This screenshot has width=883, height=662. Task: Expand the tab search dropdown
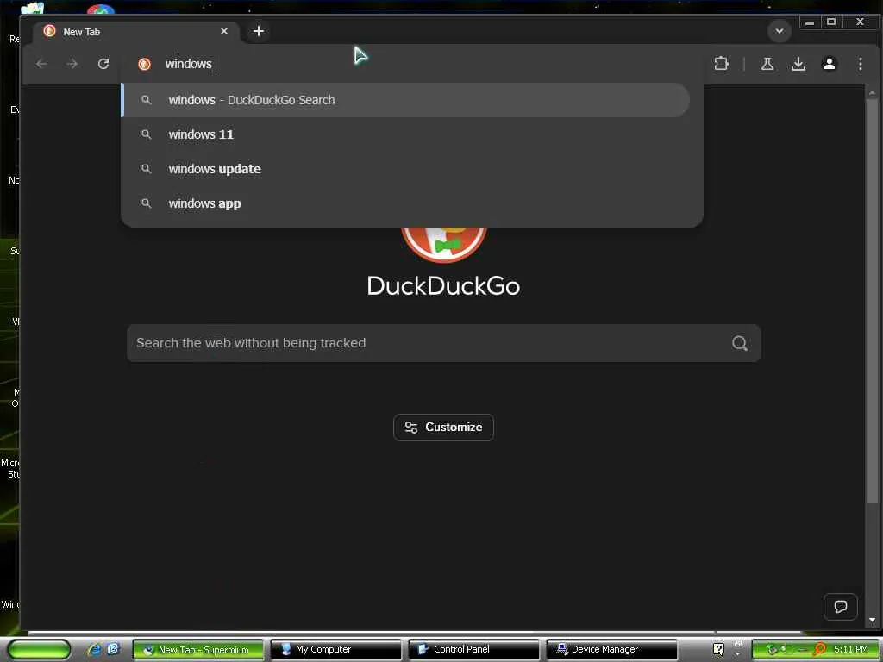[x=780, y=31]
